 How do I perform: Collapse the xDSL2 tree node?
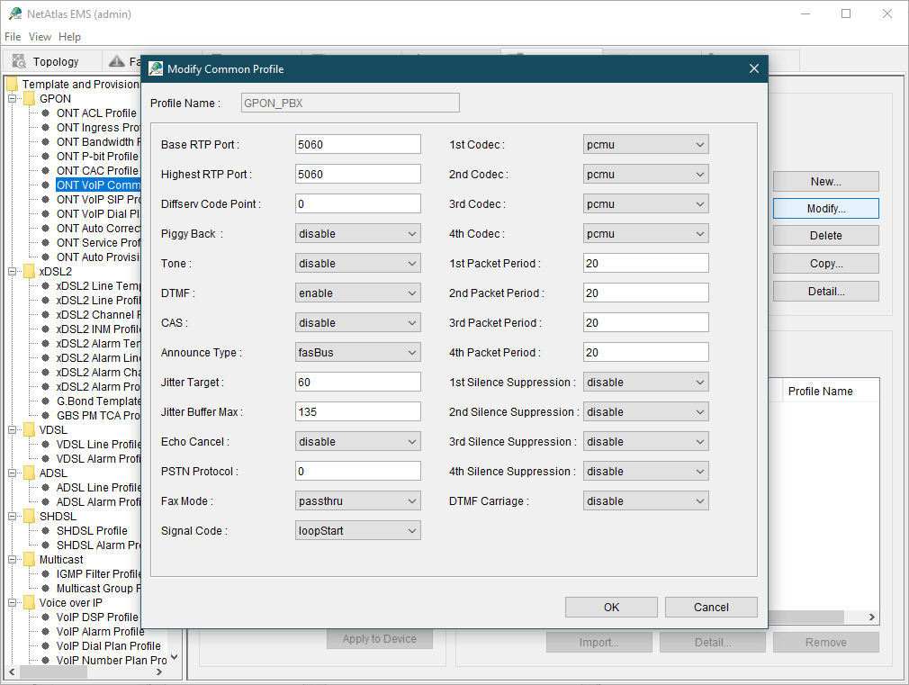[12, 272]
